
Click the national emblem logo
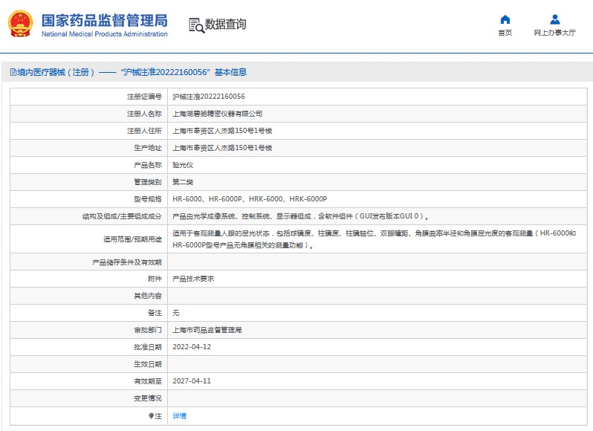[20, 24]
